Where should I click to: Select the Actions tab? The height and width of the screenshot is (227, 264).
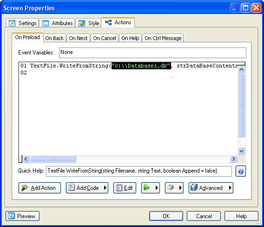118,22
